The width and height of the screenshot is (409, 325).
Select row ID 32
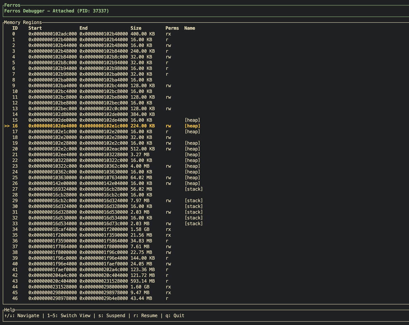tap(15, 218)
